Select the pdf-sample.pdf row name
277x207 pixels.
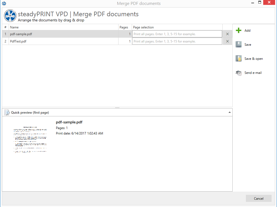[21, 34]
